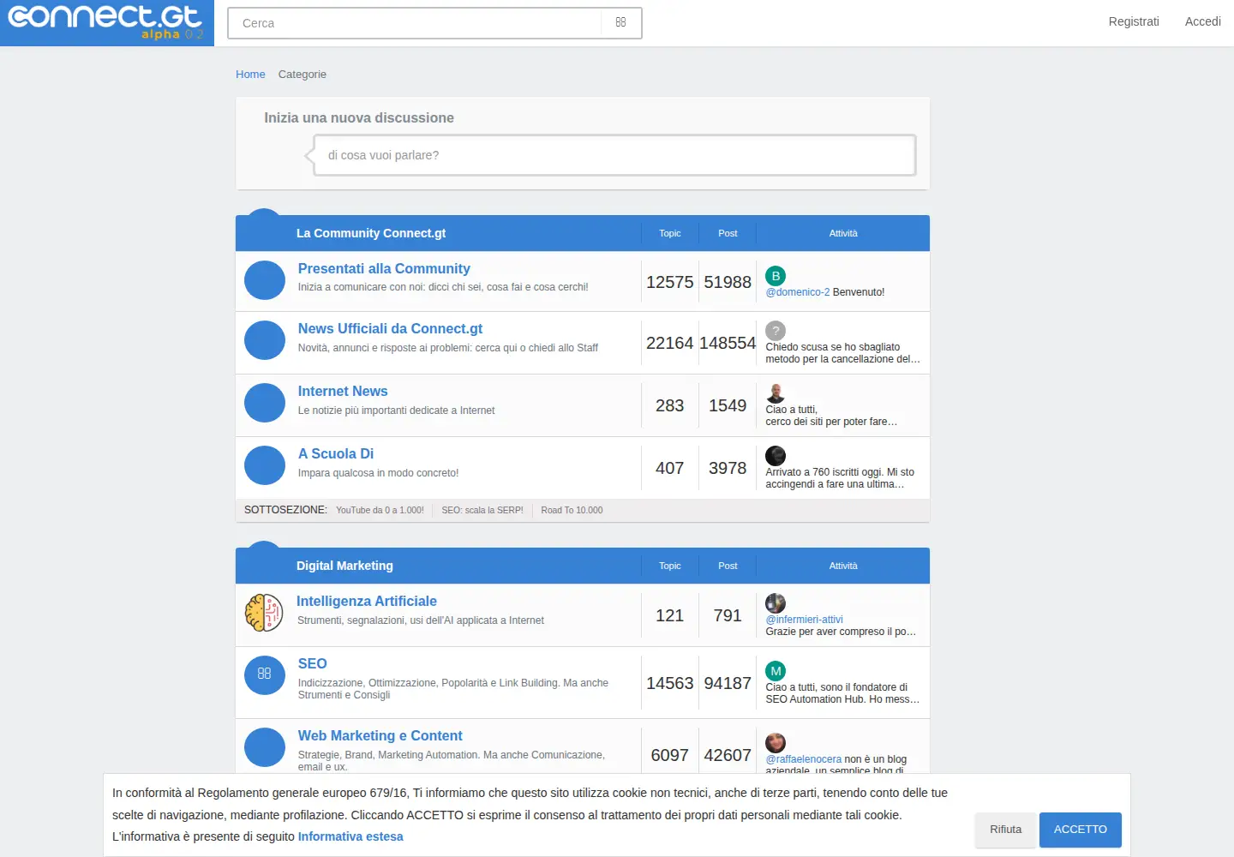
Task: Open @raffaelenocera user mention
Action: [x=803, y=759]
